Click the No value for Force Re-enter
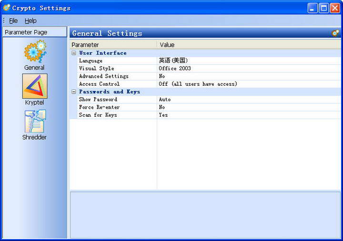This screenshot has height=241, width=343. point(162,107)
